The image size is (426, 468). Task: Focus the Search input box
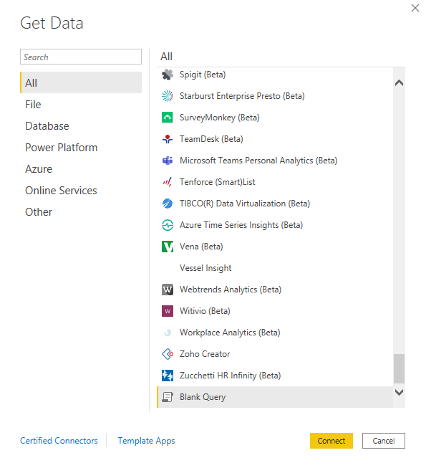tap(81, 57)
